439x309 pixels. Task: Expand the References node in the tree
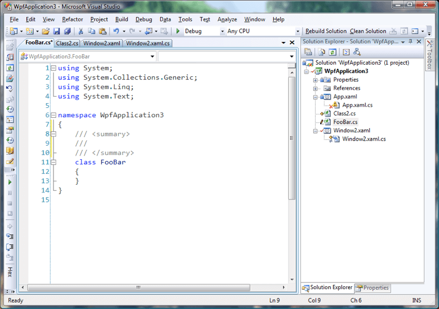coord(315,89)
